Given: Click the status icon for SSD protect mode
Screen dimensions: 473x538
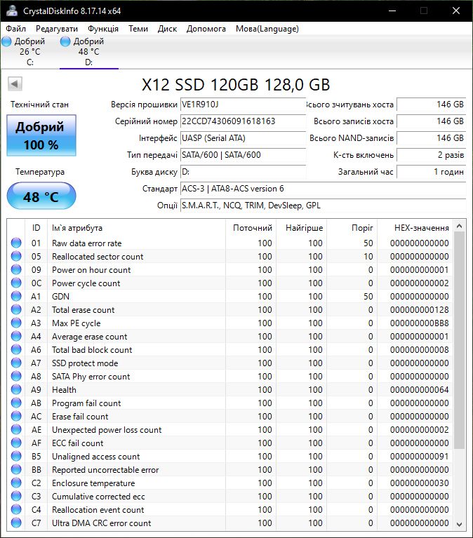Looking at the screenshot, I should pyautogui.click(x=16, y=363).
